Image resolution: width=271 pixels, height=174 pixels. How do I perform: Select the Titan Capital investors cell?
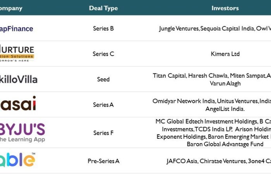tap(212, 79)
